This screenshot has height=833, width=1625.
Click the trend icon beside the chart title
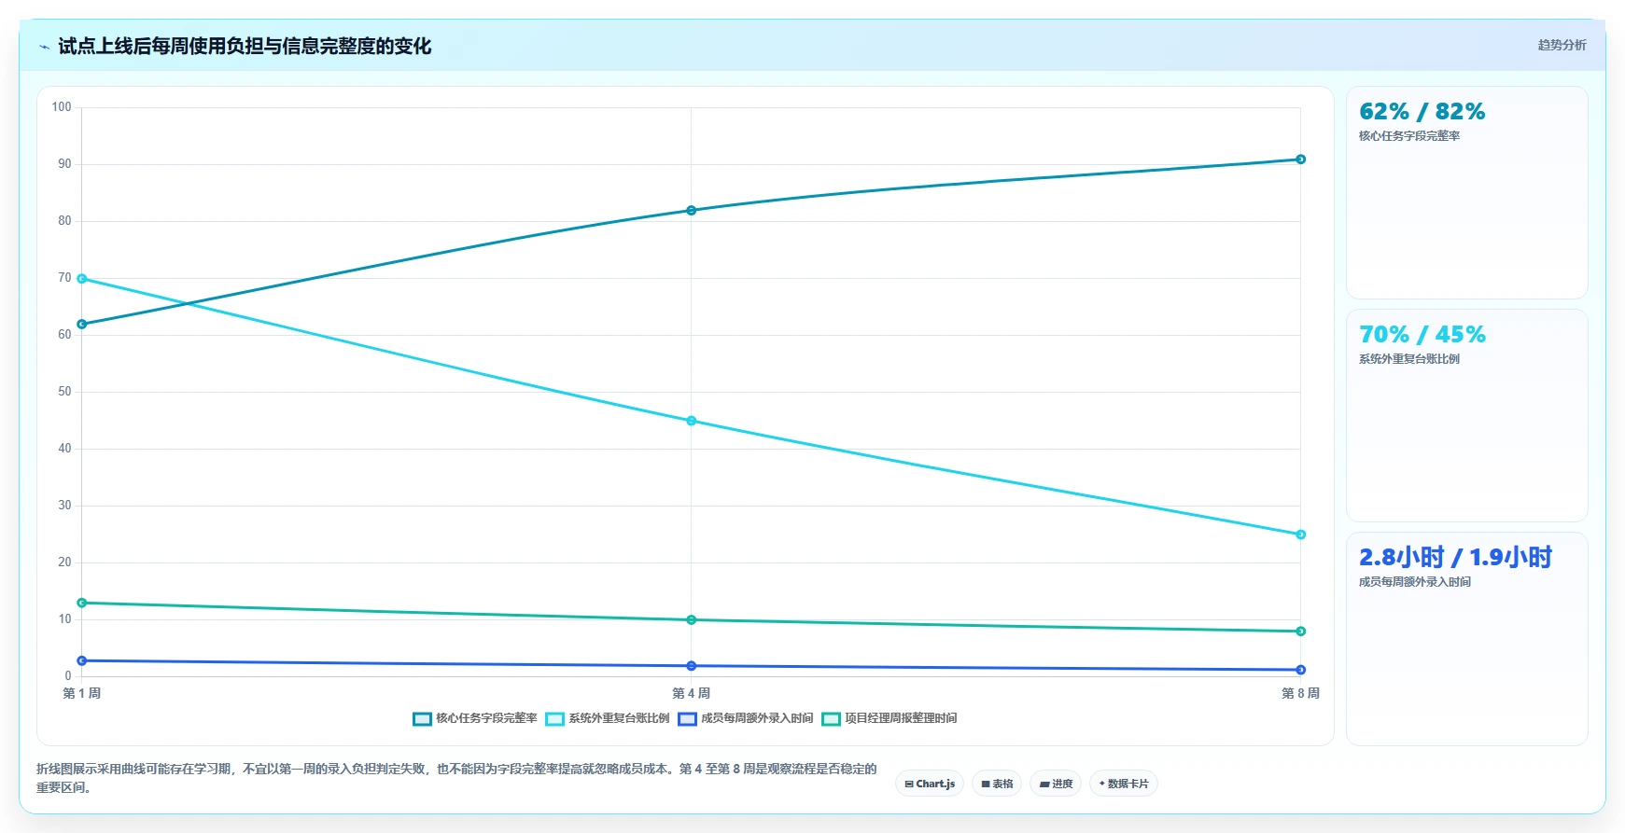click(x=44, y=47)
